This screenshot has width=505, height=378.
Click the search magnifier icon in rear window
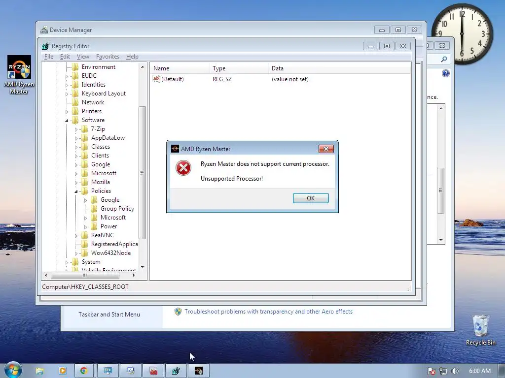click(444, 59)
